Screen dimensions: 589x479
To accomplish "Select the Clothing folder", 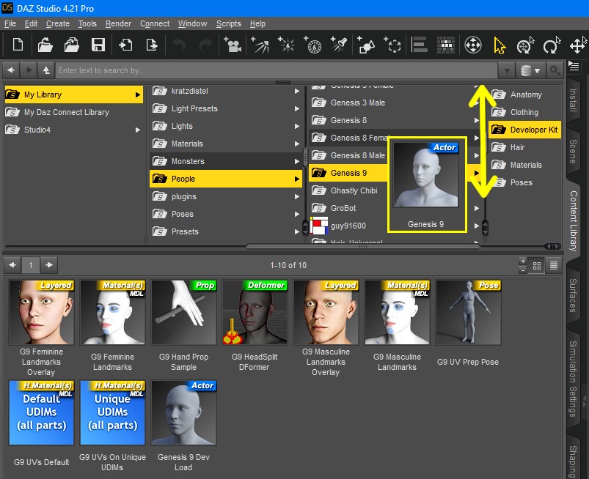I will tap(524, 112).
